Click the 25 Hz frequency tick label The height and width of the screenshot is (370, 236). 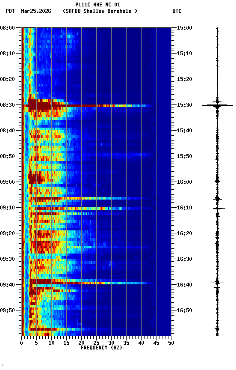(96, 343)
